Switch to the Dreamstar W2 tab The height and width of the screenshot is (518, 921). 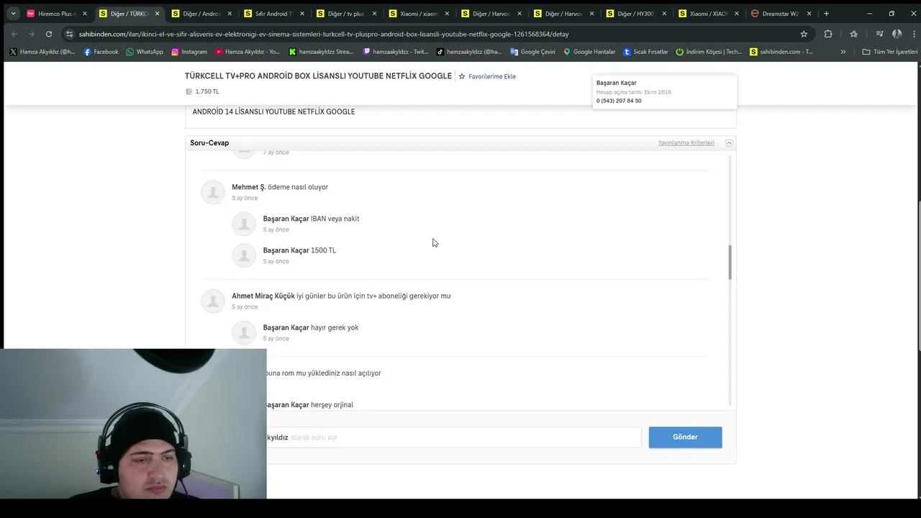[781, 14]
